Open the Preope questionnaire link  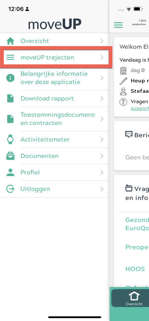(137, 247)
